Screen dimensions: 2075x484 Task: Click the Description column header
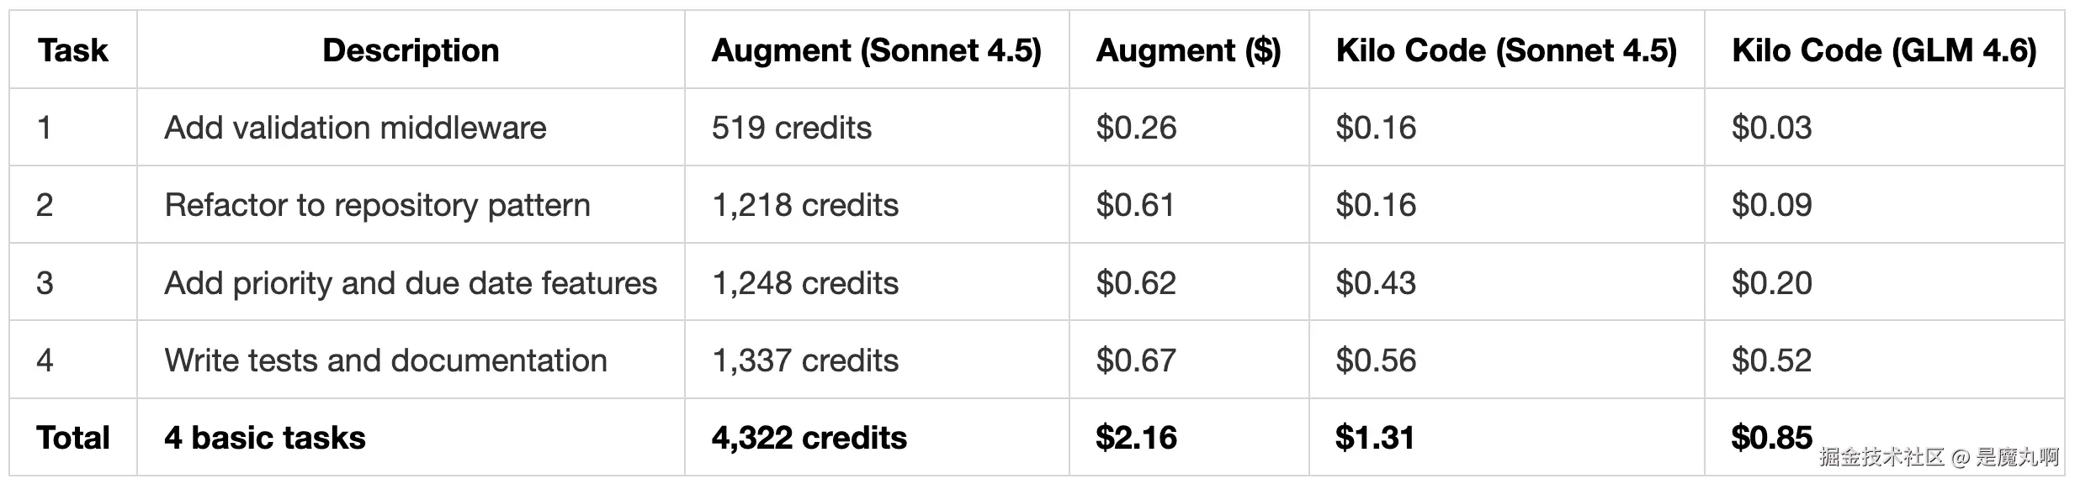click(x=411, y=50)
